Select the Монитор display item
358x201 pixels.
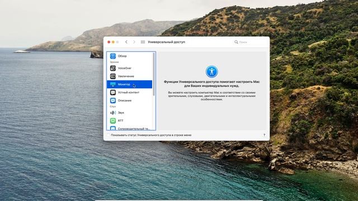pyautogui.click(x=129, y=84)
